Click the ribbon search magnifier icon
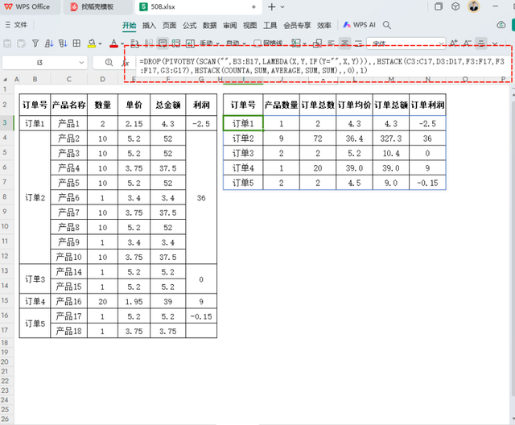This screenshot has width=515, height=425. click(x=387, y=25)
